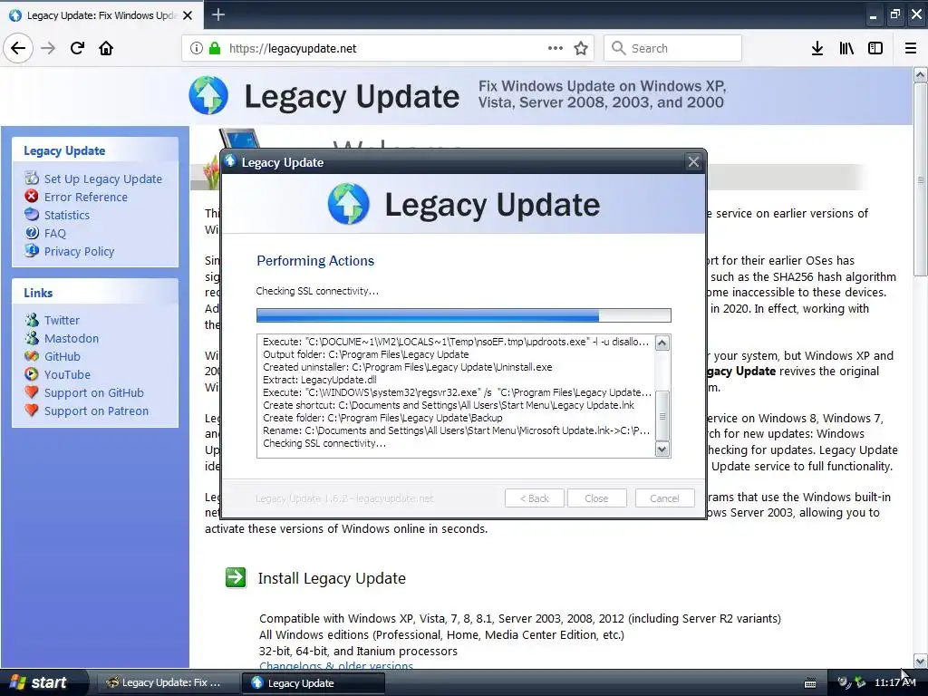Reload the page with refresh icon
The height and width of the screenshot is (696, 928).
coord(77,48)
